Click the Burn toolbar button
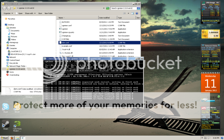224x140 pixels. click(40, 13)
